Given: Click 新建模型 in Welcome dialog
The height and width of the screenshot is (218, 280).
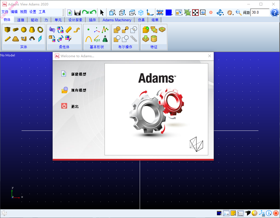Looking at the screenshot, I should 74,74.
